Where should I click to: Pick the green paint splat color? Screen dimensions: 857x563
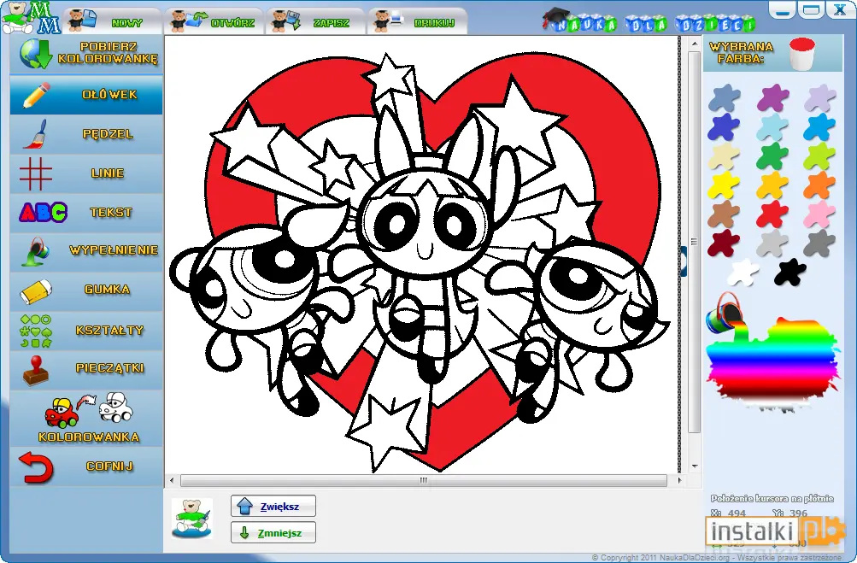coord(772,156)
